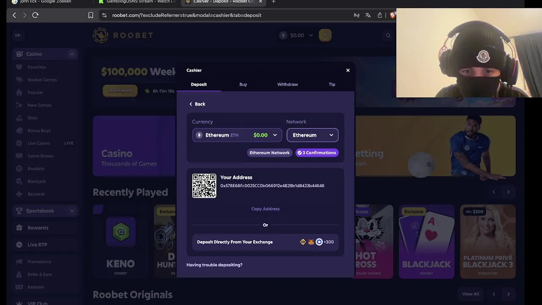The width and height of the screenshot is (542, 305).
Task: Open Redeem in the sidebar
Action: [x=36, y=287]
